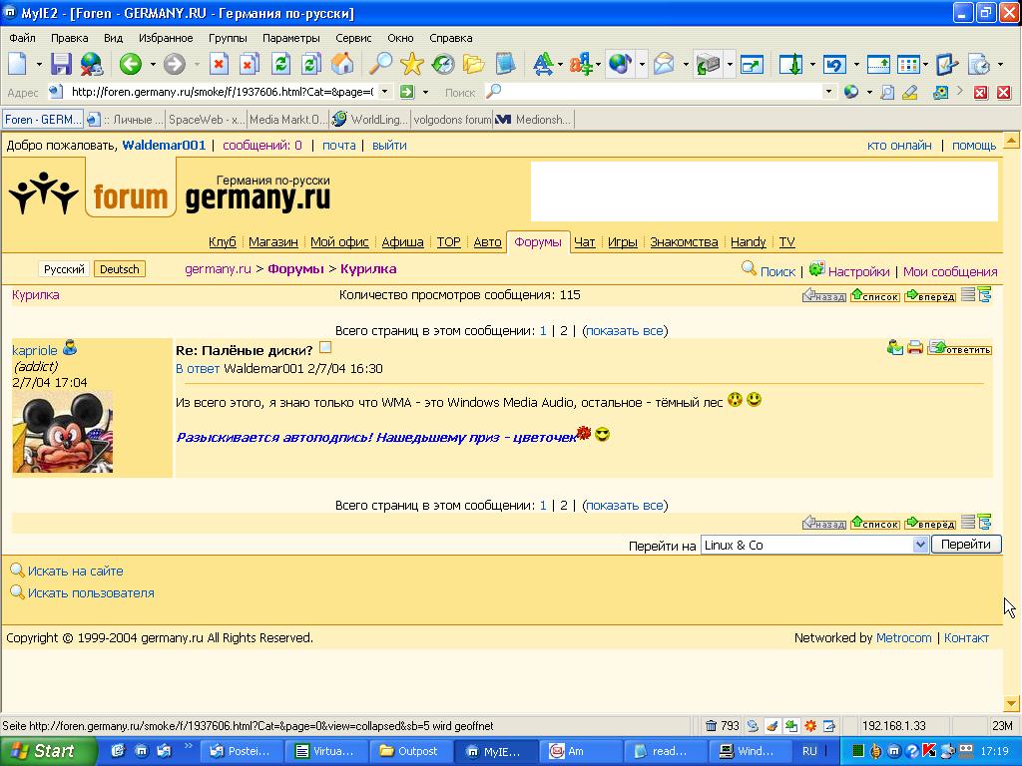Image resolution: width=1022 pixels, height=766 pixels.
Task: Switch to the volgodons forum tab
Action: [452, 120]
